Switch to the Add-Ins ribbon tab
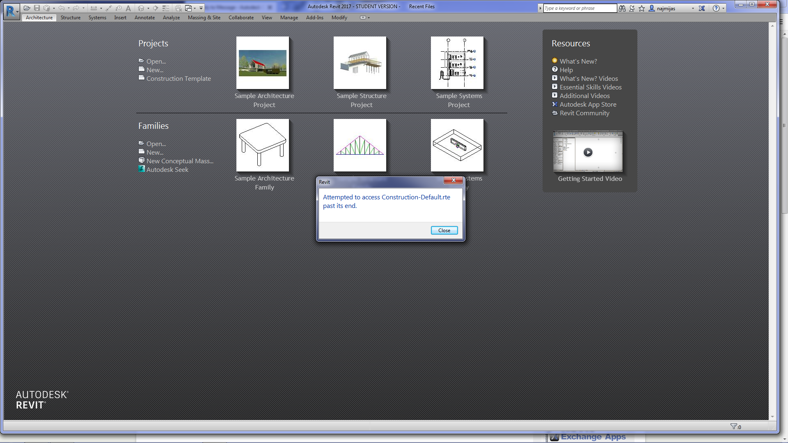 [314, 18]
